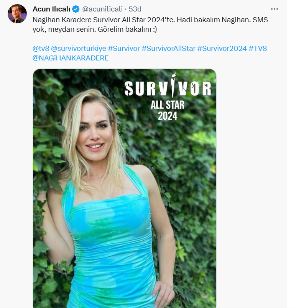Open the attached Survivor photo

(125, 188)
